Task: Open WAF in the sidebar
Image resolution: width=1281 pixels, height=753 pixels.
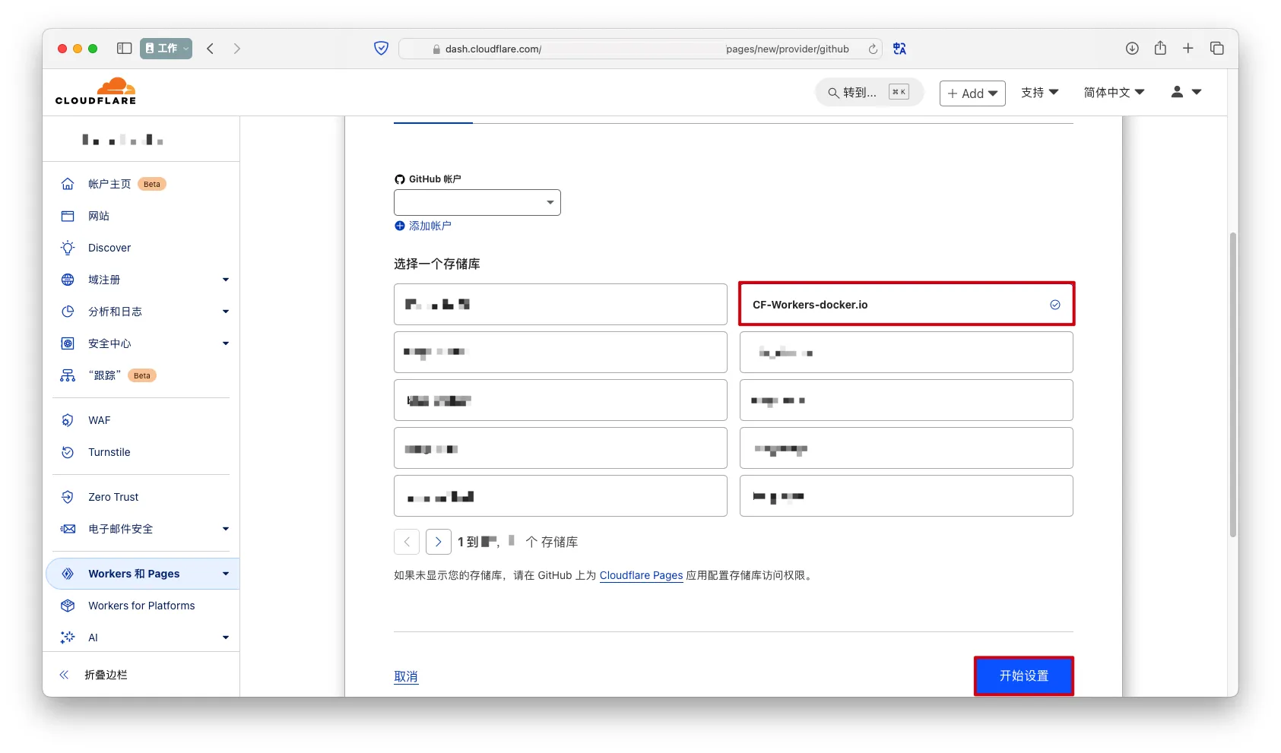Action: pyautogui.click(x=100, y=420)
